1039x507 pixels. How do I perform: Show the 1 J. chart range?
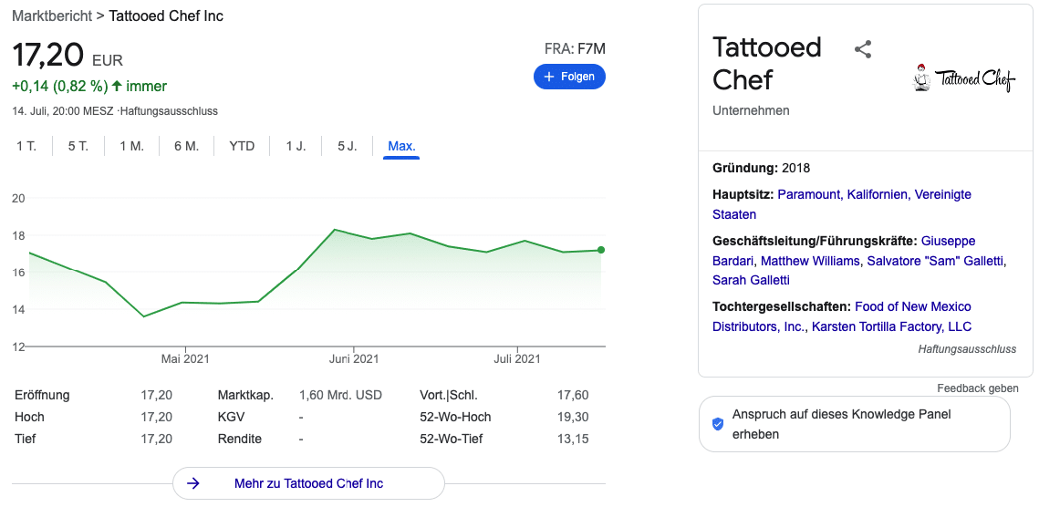296,147
